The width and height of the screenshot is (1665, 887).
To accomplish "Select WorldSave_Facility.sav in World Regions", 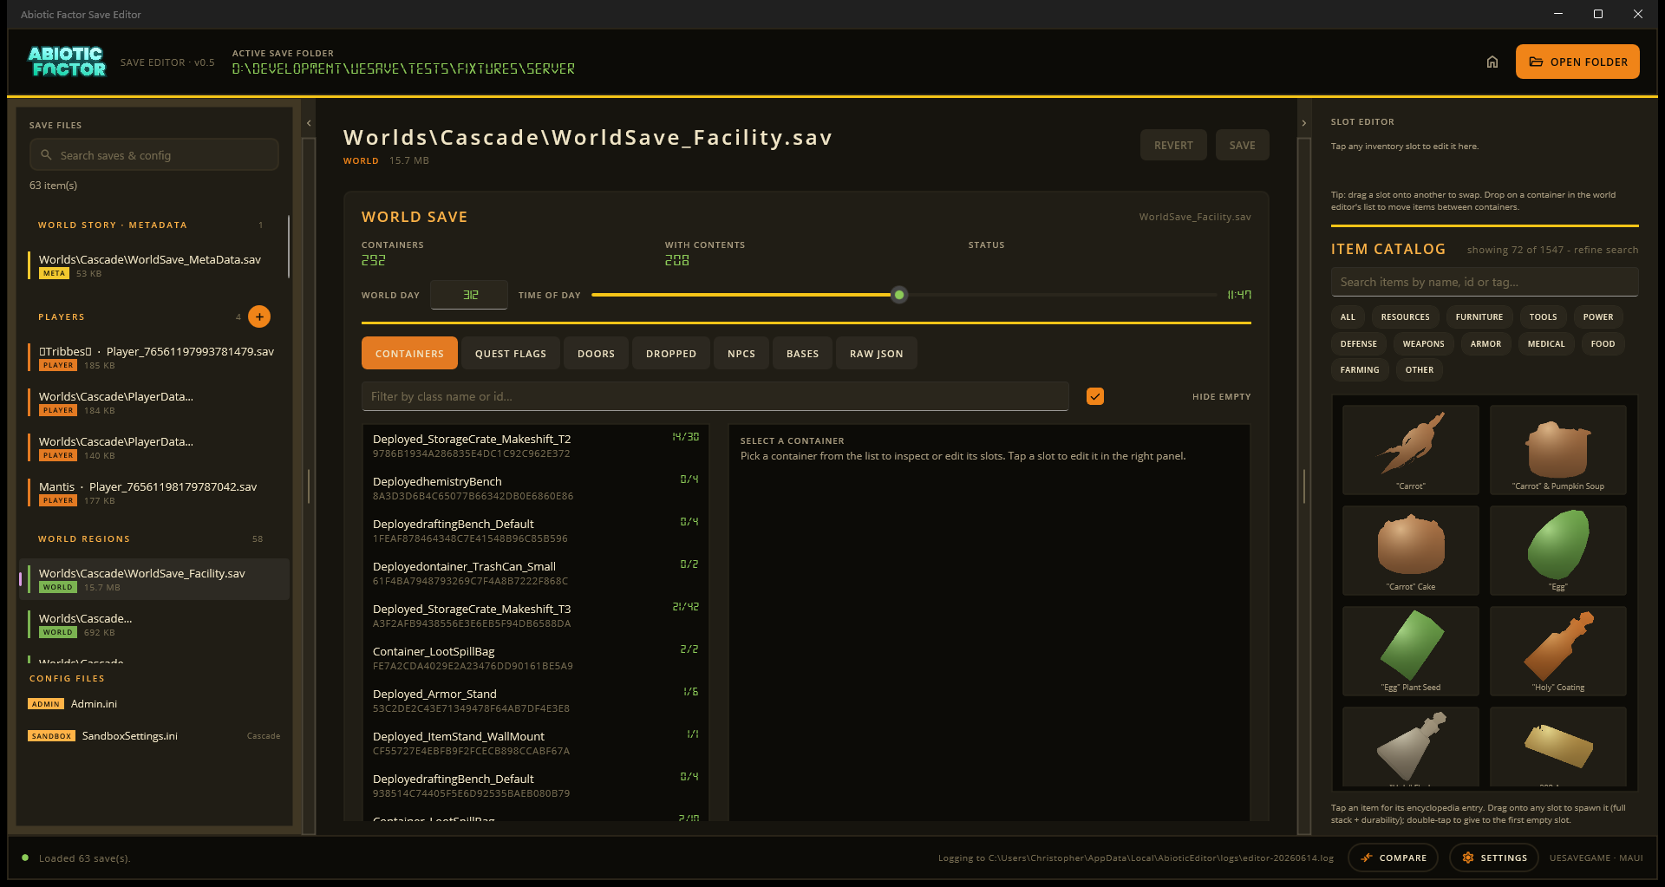I will pyautogui.click(x=153, y=579).
